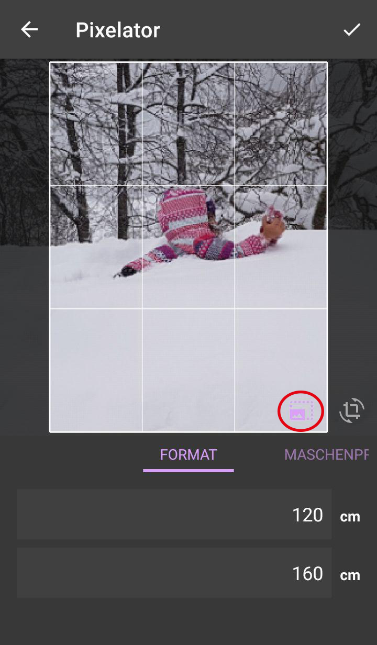Tap the rotate crop orientation icon
This screenshot has height=645, width=377.
tap(351, 410)
